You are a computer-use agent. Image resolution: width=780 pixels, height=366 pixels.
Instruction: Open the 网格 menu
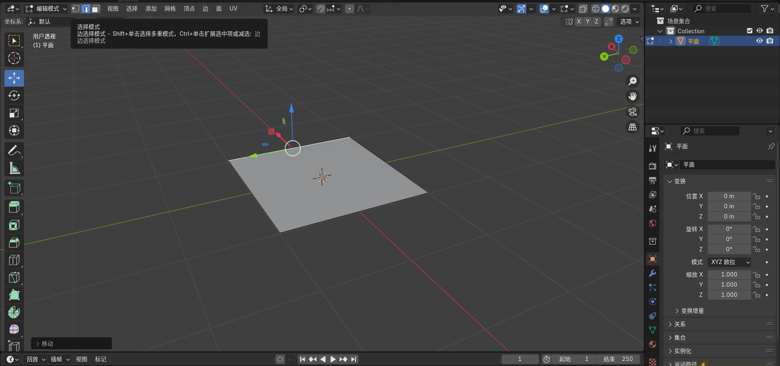[x=170, y=9]
